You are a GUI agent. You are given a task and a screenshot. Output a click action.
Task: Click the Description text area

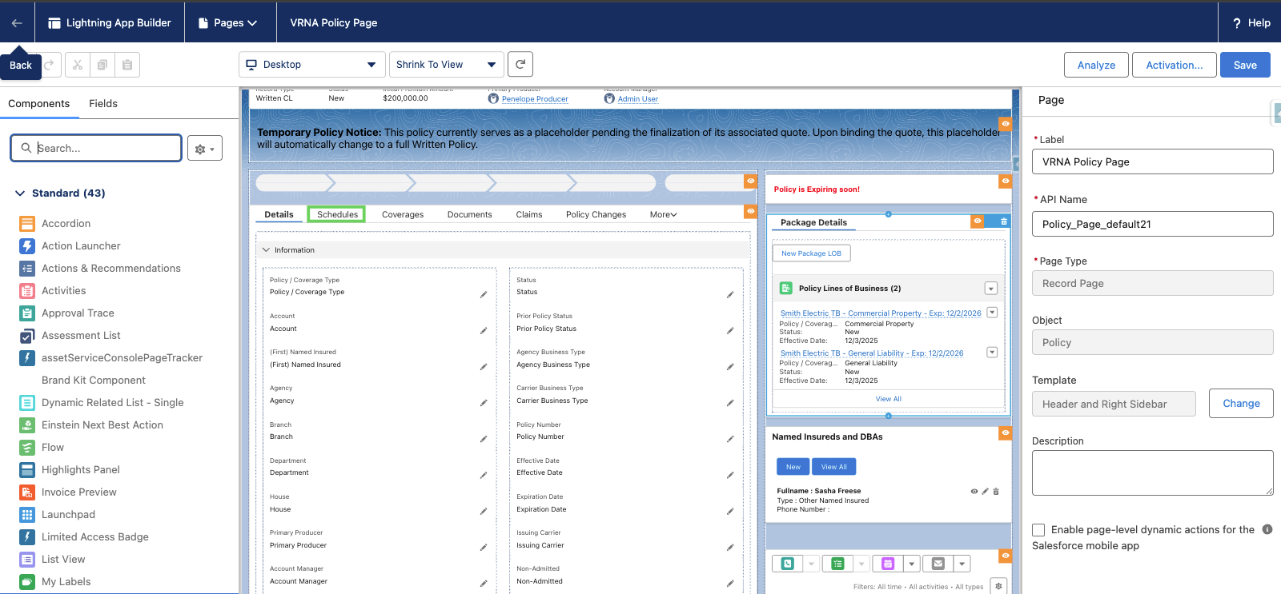tap(1153, 472)
